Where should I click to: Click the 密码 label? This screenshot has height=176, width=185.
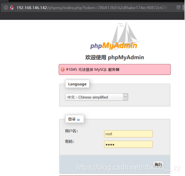click(70, 142)
